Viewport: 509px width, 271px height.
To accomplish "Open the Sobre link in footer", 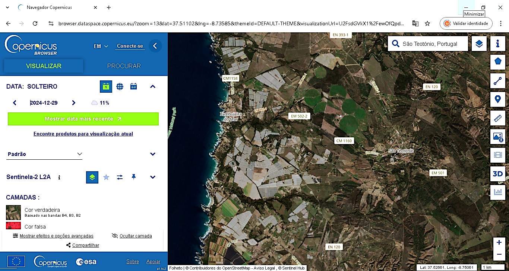I will tap(133, 262).
